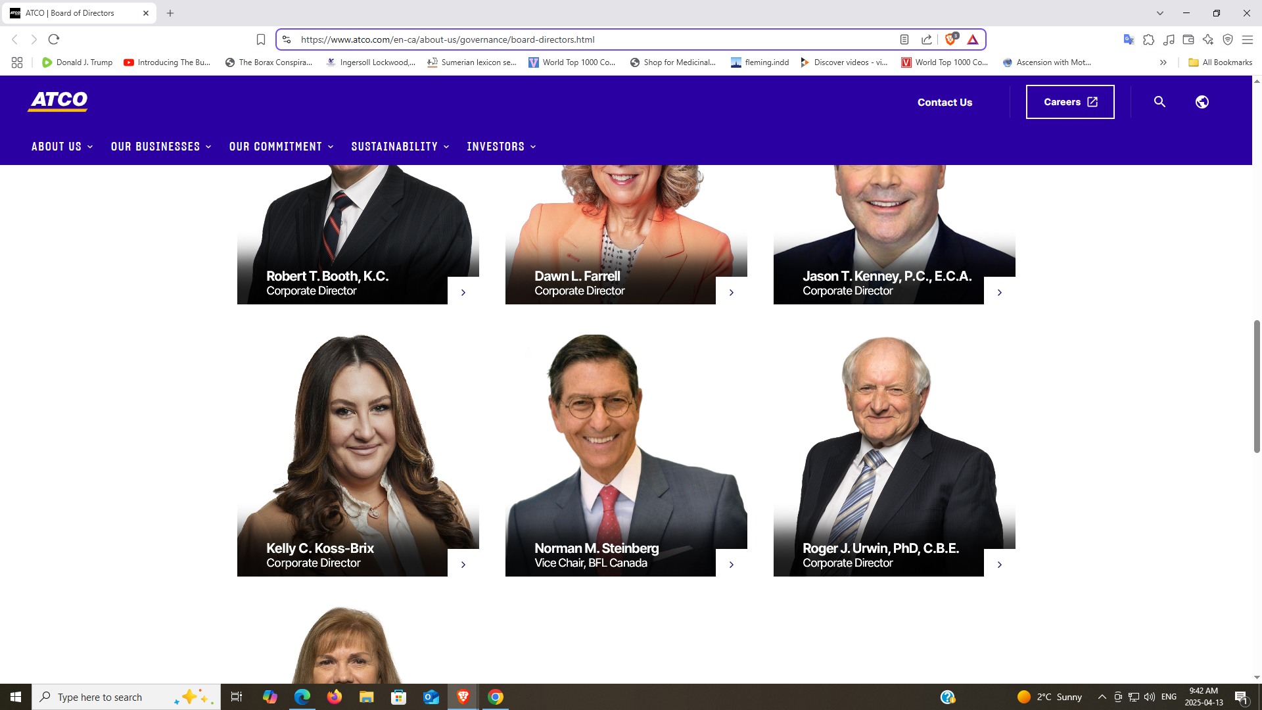1262x710 pixels.
Task: Click the browser back arrow
Action: [14, 39]
